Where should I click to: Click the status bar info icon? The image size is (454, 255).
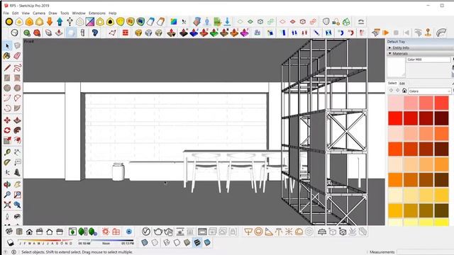coord(13,252)
